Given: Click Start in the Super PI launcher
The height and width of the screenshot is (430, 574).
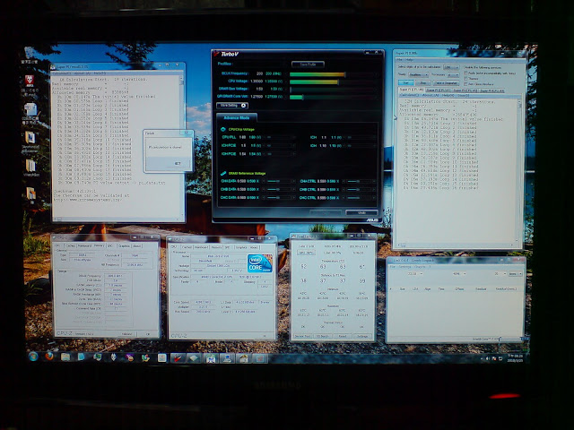Looking at the screenshot, I should [406, 82].
